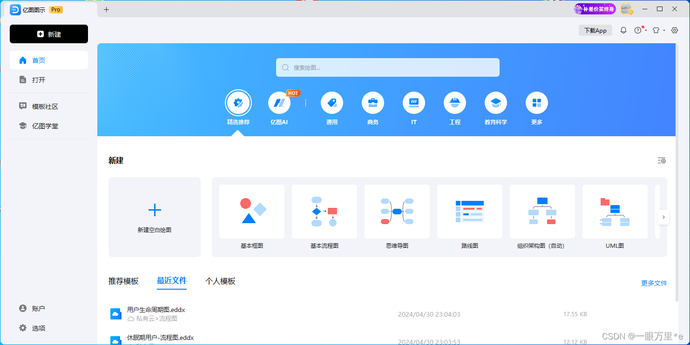
Task: Select the 精选推荐 category icon
Action: [238, 103]
